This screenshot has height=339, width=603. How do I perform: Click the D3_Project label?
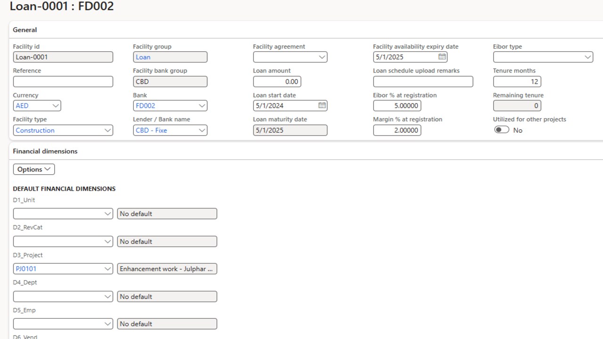click(x=28, y=255)
